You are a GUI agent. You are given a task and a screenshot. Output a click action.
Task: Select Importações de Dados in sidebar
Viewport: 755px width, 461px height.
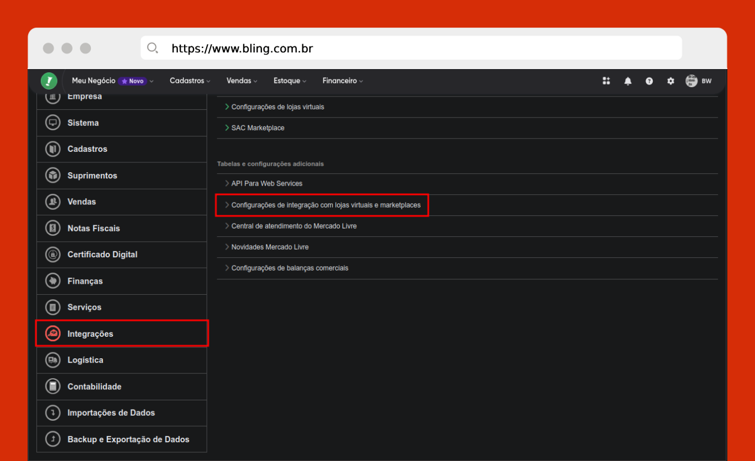[x=122, y=412]
